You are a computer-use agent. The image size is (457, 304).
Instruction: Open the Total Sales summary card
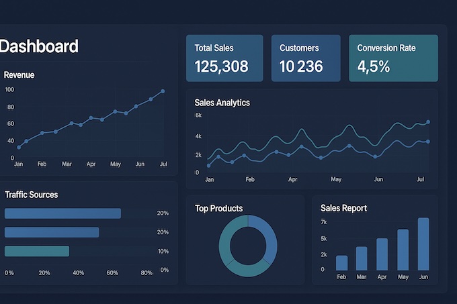click(224, 58)
